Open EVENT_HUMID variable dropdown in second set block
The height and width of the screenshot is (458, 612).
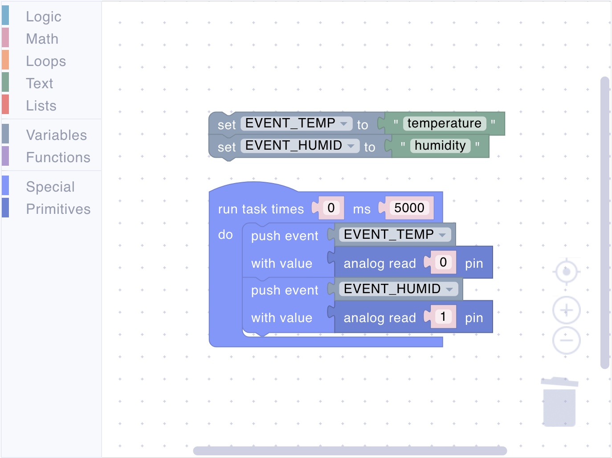[300, 146]
